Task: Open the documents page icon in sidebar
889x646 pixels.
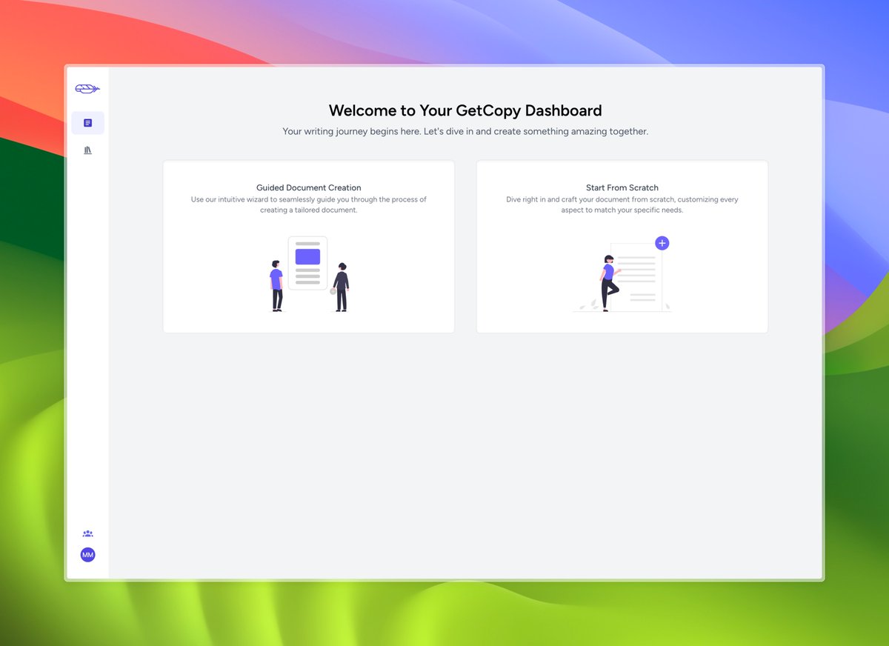Action: (87, 123)
